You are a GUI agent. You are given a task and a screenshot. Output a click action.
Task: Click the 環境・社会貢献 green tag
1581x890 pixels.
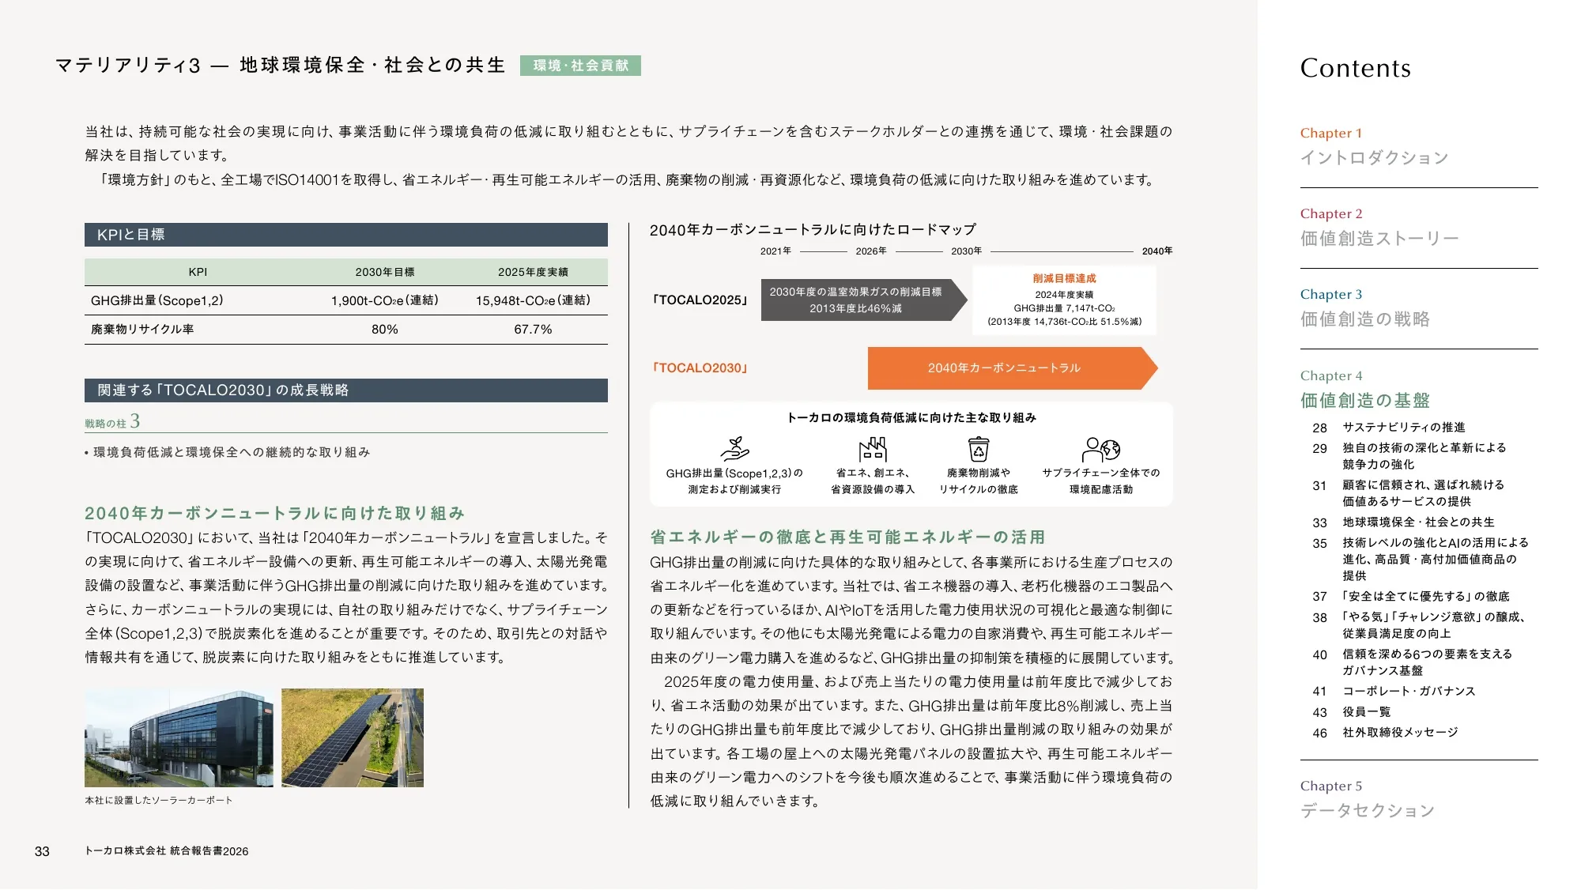coord(580,66)
